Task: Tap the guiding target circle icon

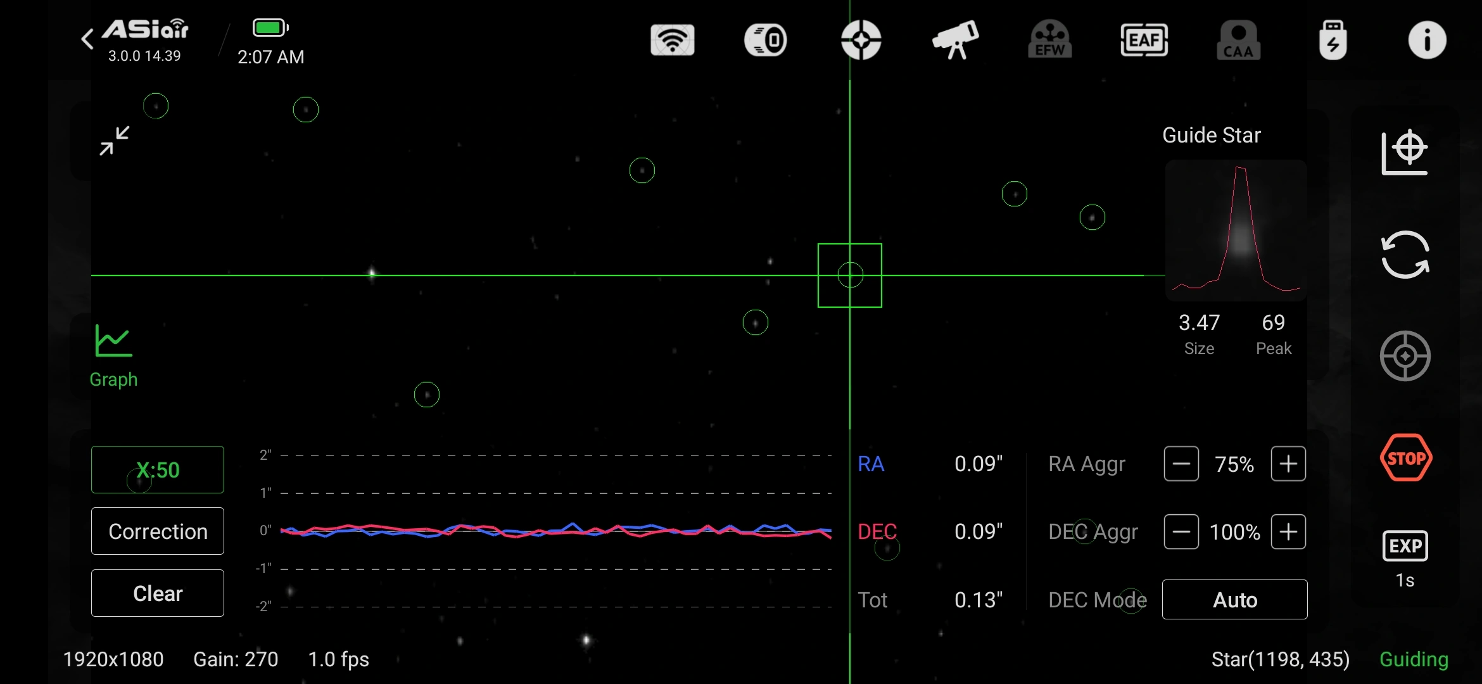Action: [1405, 356]
